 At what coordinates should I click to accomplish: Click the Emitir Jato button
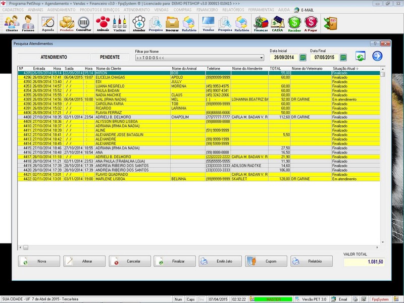pyautogui.click(x=220, y=261)
